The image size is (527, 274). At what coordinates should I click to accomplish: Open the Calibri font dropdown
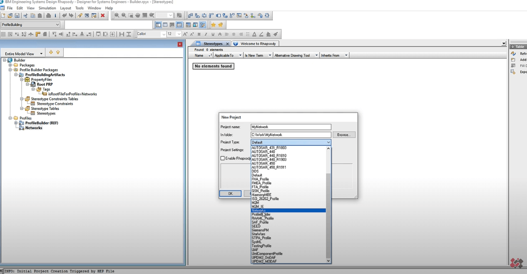click(164, 34)
